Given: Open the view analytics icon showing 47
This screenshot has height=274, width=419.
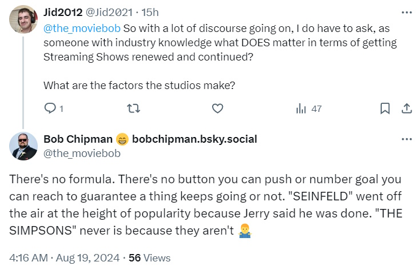Looking at the screenshot, I should 301,108.
